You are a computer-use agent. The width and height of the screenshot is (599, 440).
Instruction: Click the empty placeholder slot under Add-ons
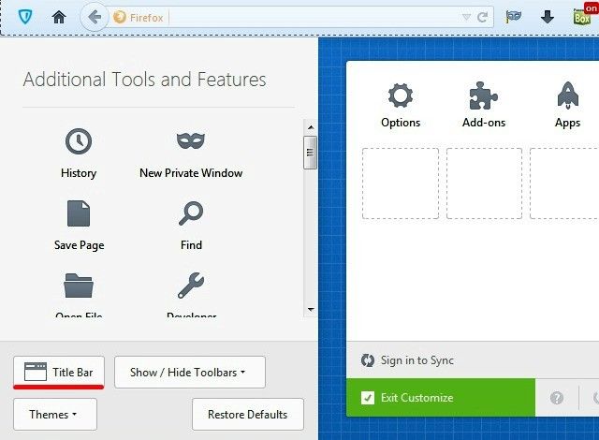484,183
